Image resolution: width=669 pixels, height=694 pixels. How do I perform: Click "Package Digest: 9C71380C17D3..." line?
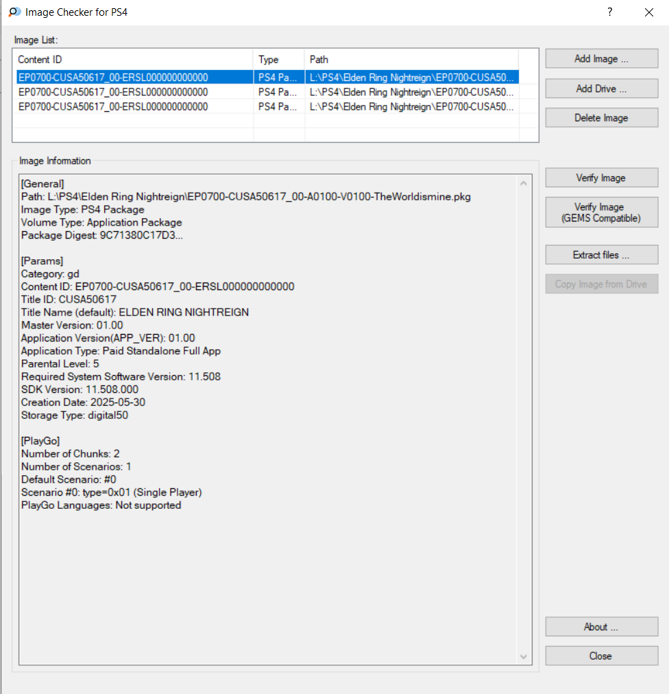101,235
